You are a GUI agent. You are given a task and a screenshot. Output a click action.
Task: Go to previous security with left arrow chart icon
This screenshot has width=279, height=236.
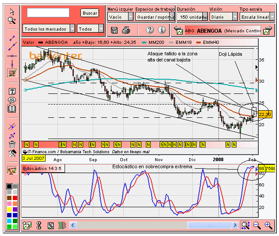tap(178, 30)
